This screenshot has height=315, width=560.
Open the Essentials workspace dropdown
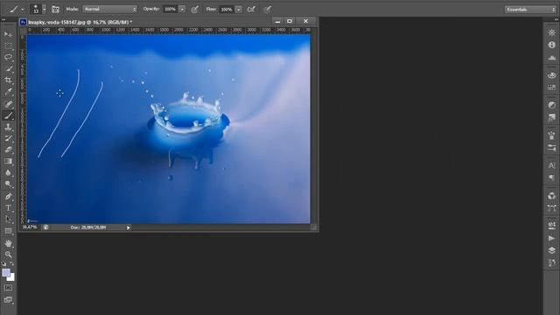click(530, 10)
